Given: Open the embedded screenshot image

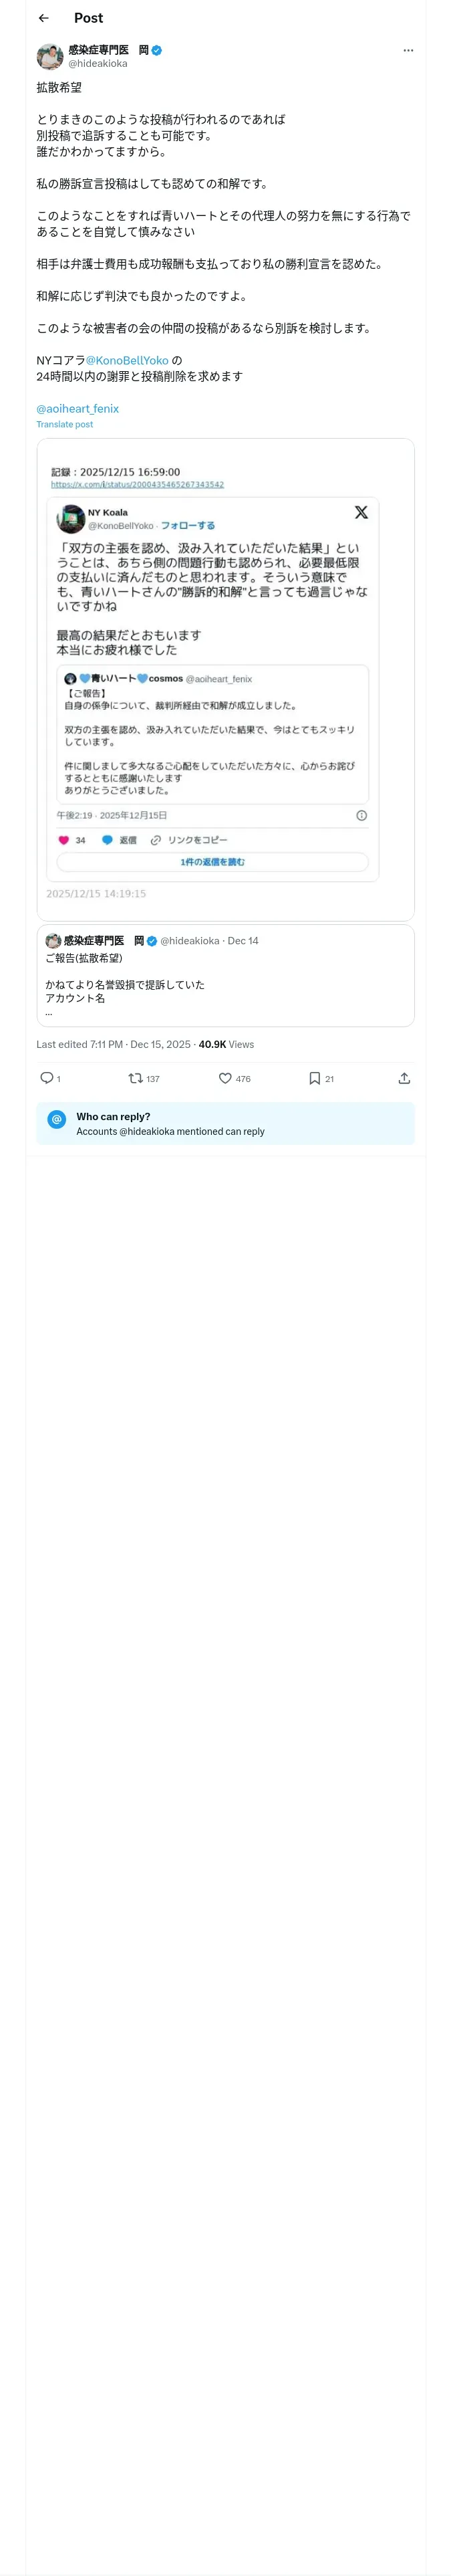Looking at the screenshot, I should (225, 680).
